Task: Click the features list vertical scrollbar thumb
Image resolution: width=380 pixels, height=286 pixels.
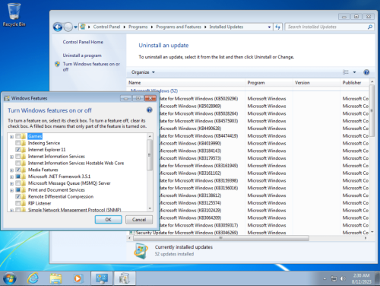Action: click(150, 154)
